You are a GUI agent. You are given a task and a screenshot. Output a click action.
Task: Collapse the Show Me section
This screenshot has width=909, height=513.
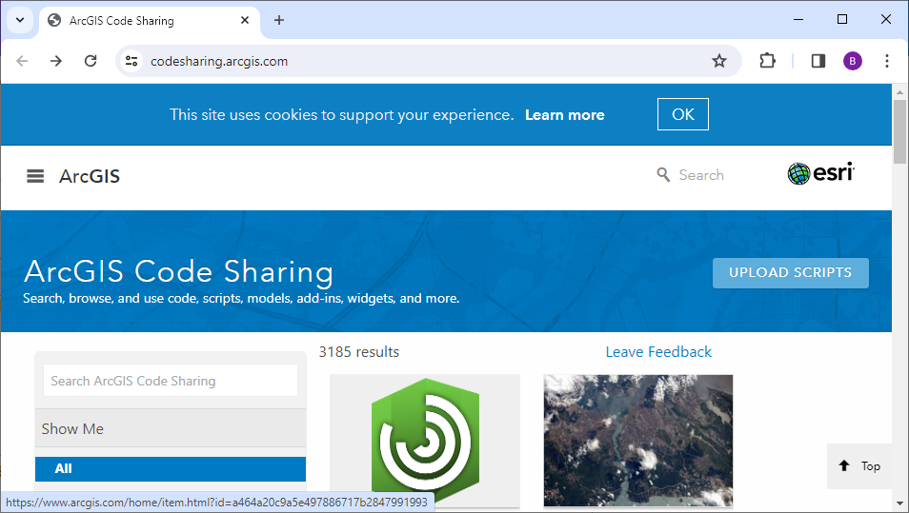[x=171, y=428]
